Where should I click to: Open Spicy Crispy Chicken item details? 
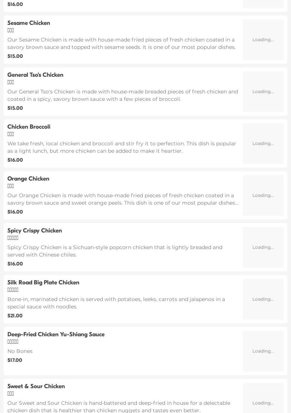(x=34, y=231)
